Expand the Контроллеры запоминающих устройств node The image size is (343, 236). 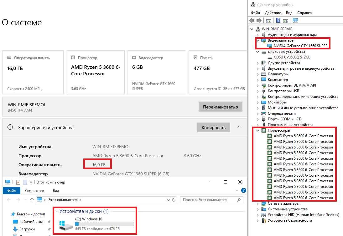tap(258, 97)
